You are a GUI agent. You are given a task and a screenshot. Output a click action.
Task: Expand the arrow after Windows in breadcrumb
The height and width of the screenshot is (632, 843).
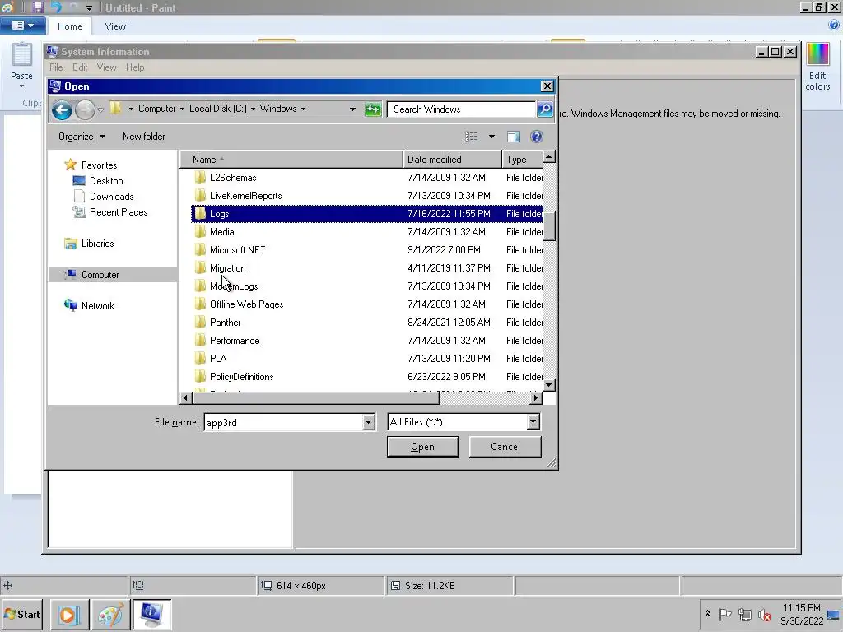(x=303, y=109)
